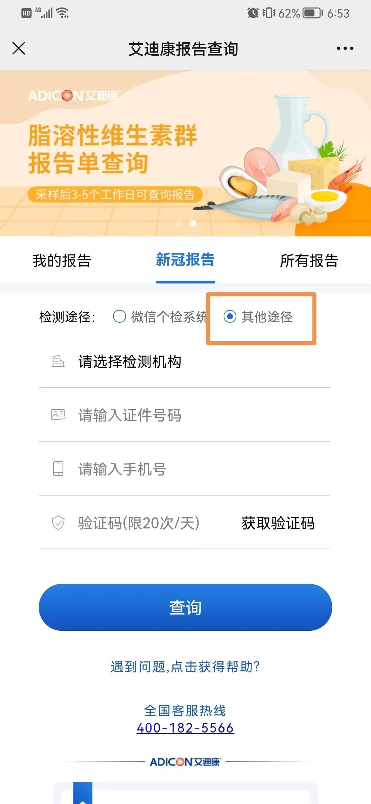Tap 获取验证码 to request code
Screen dimensions: 371x804
(278, 523)
